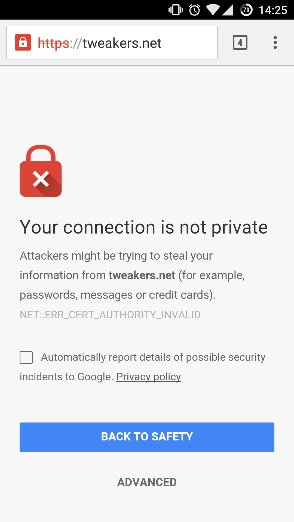294x522 pixels.
Task: Tap the checkbox label about reporting to Google
Action: [x=153, y=357]
